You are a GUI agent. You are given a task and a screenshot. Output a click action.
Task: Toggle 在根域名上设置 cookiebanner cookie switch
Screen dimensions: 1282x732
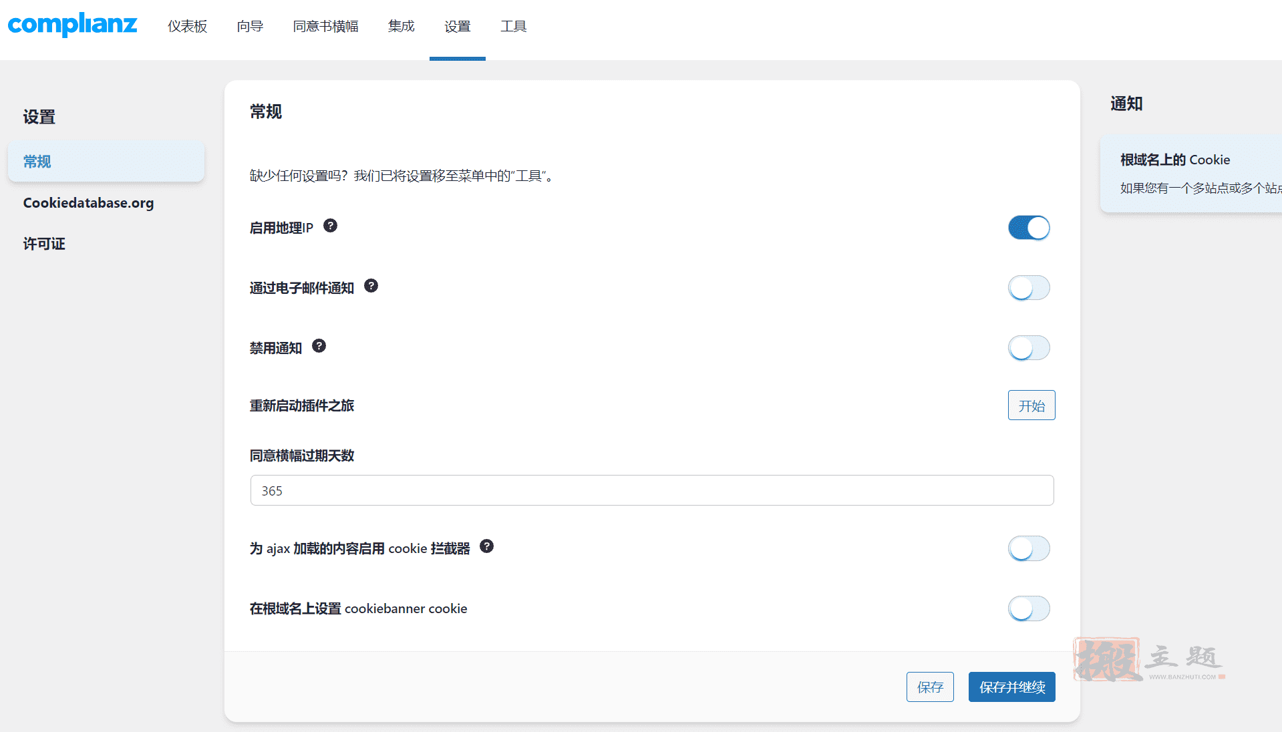coord(1029,608)
